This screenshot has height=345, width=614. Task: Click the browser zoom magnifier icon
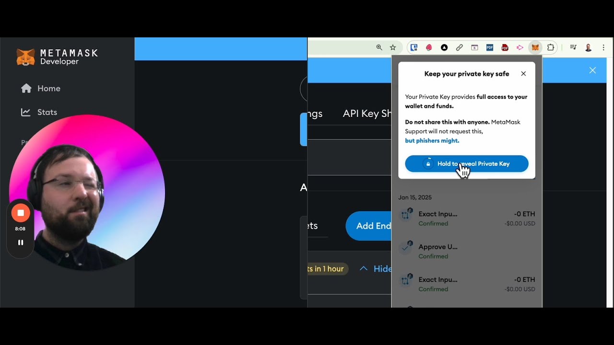tap(379, 47)
